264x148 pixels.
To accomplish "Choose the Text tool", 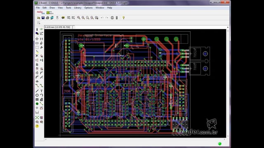I will pyautogui.click(x=41, y=91).
